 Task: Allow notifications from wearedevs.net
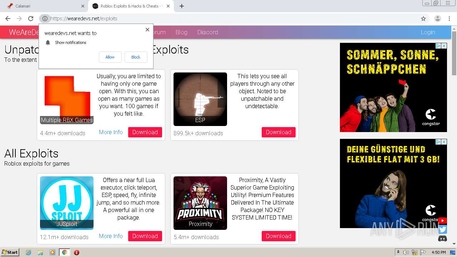110,57
